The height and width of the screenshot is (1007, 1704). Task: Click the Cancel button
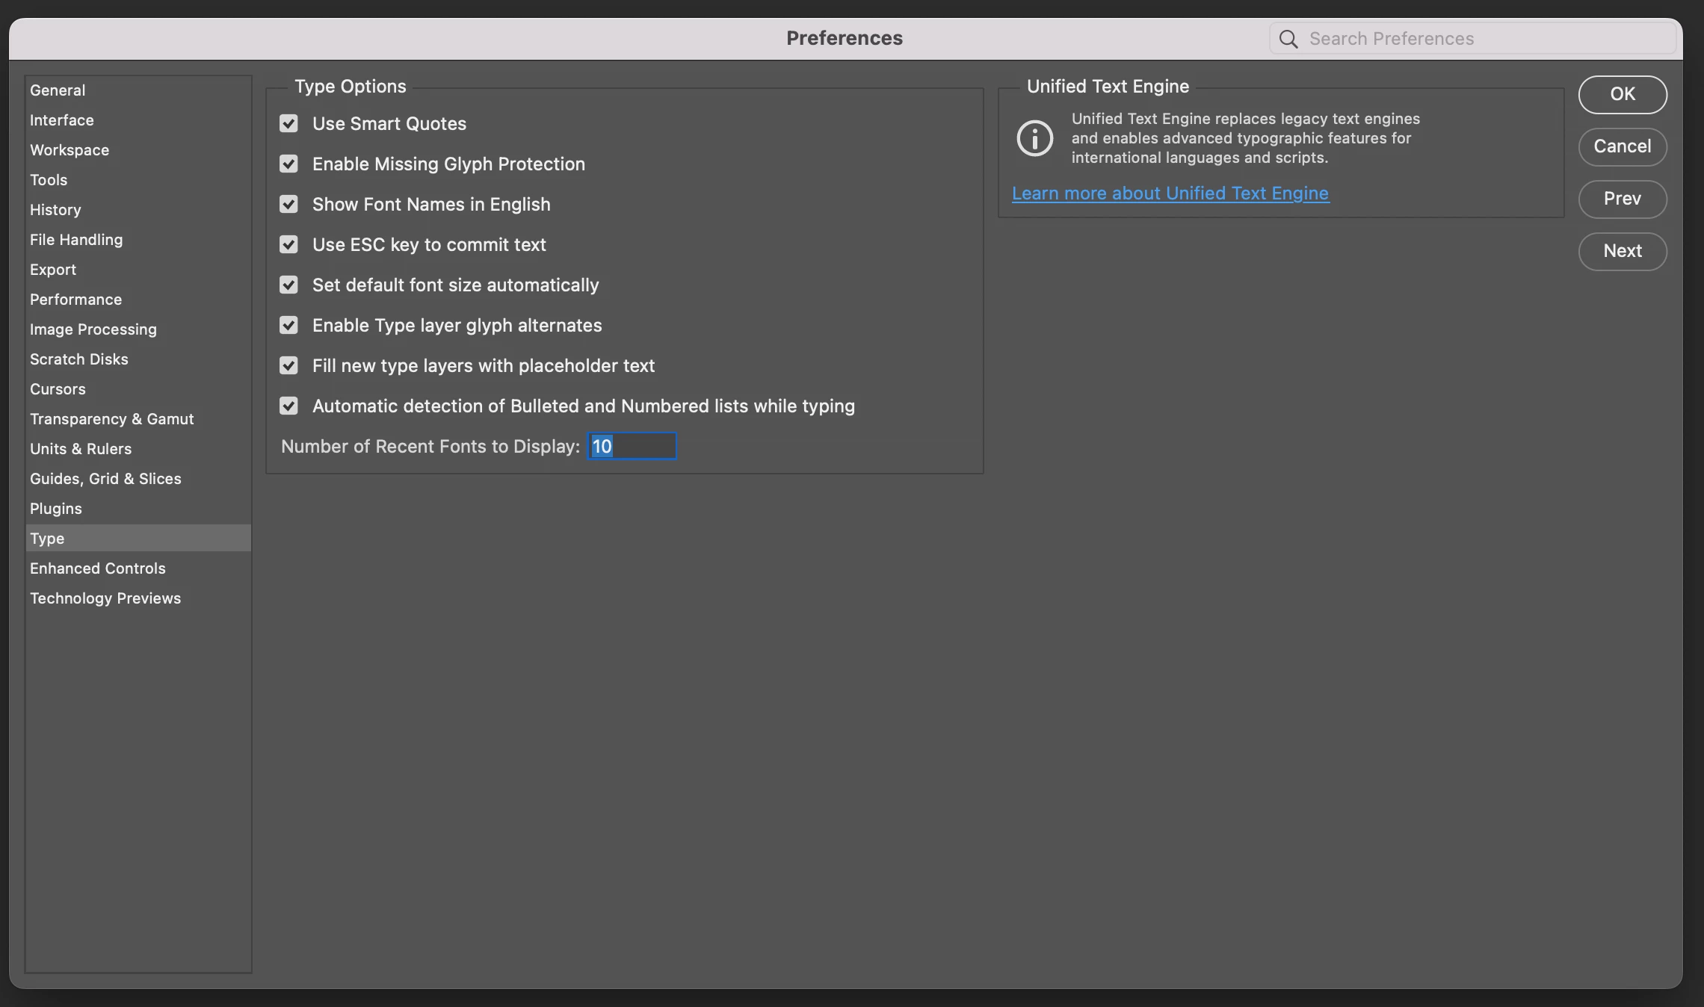(x=1622, y=146)
